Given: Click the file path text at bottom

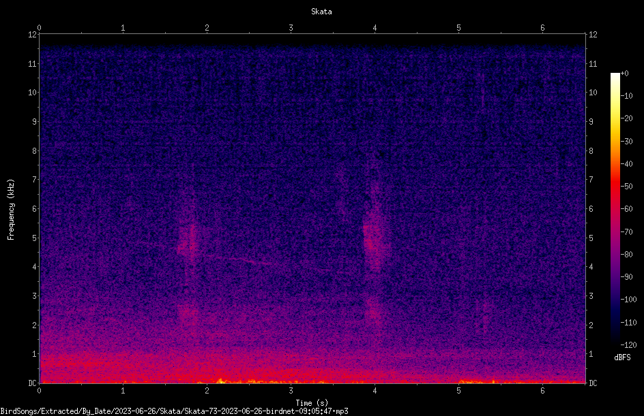Looking at the screenshot, I should (x=174, y=411).
